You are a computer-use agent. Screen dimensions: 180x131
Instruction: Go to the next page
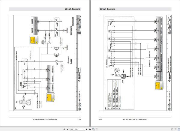pyautogui.click(x=87, y=129)
